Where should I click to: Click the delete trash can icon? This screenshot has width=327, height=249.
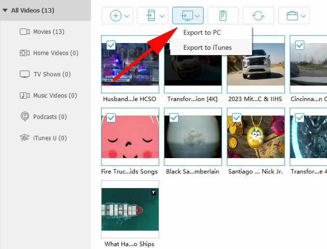click(223, 16)
